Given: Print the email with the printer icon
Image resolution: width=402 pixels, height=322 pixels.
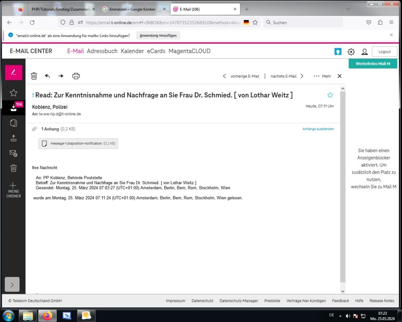Looking at the screenshot, I should [76, 76].
